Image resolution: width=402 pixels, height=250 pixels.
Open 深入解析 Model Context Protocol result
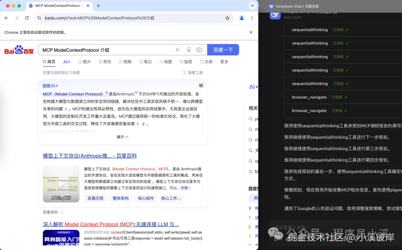coord(111,224)
